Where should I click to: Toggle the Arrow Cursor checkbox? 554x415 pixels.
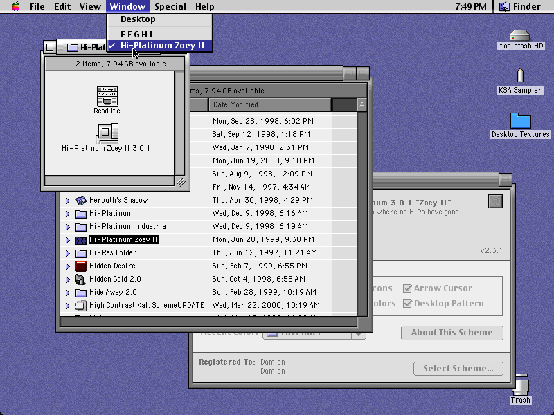pyautogui.click(x=407, y=288)
